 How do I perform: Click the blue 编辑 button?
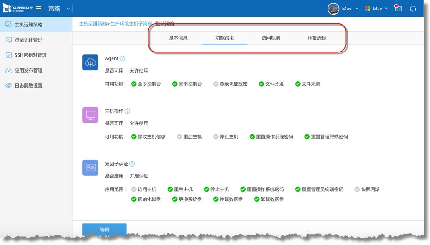104,229
